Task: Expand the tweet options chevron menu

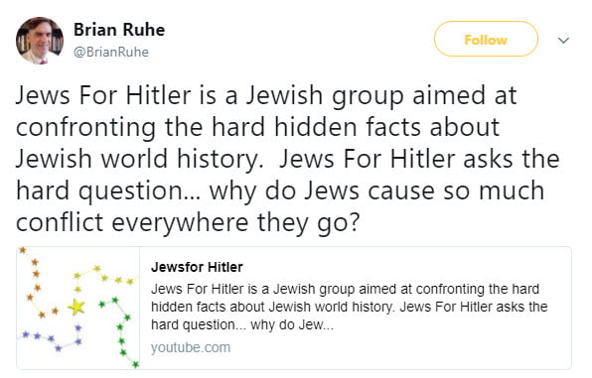Action: pos(563,40)
